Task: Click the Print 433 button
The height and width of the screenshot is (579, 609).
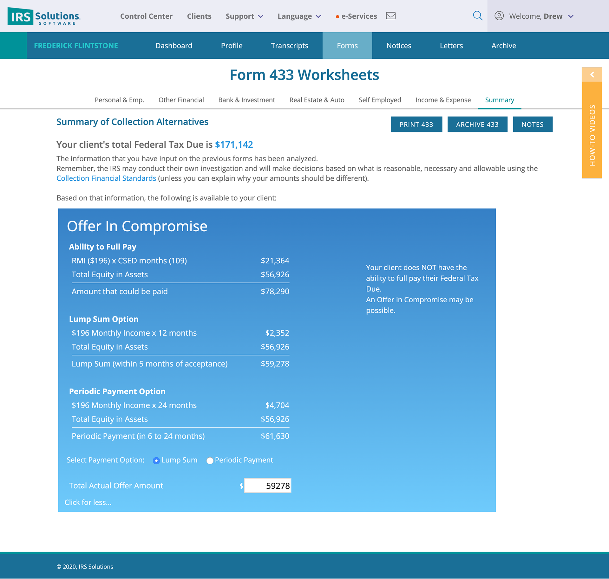Action: point(416,125)
